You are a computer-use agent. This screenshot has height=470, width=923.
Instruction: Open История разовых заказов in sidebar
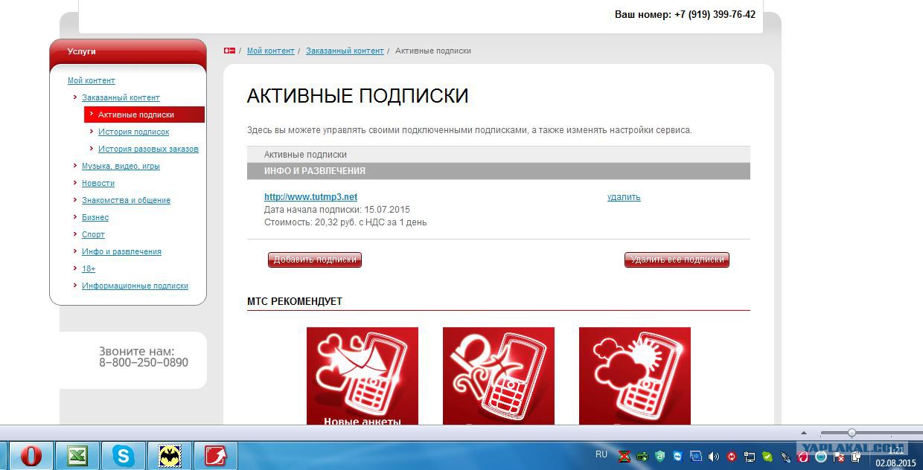pyautogui.click(x=148, y=149)
